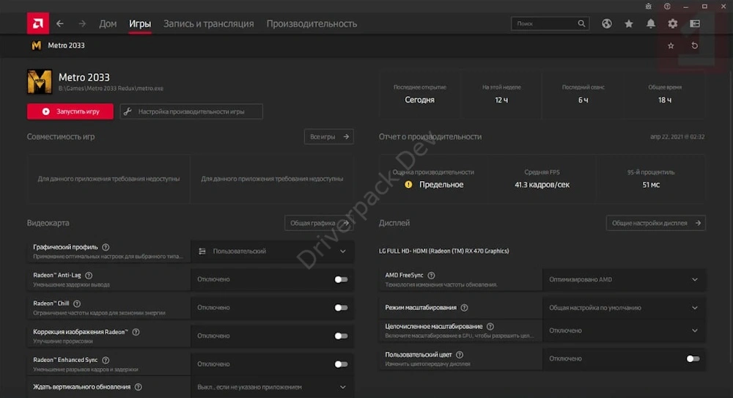
Task: Open Общие настройки дисплея button
Action: (656, 223)
